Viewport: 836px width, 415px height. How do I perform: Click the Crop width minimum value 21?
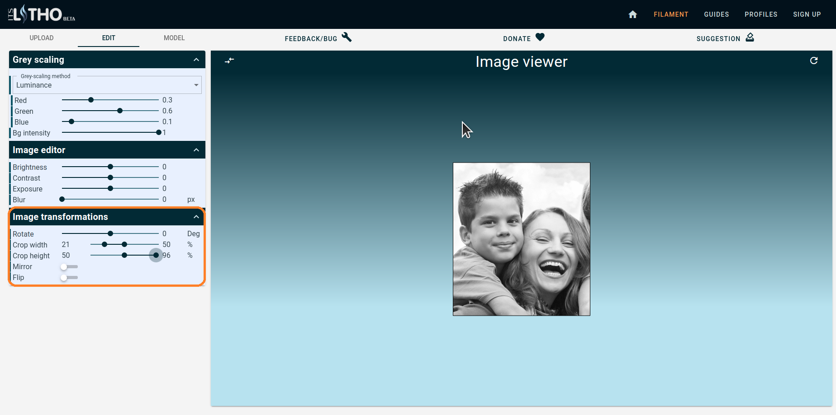[x=66, y=244]
